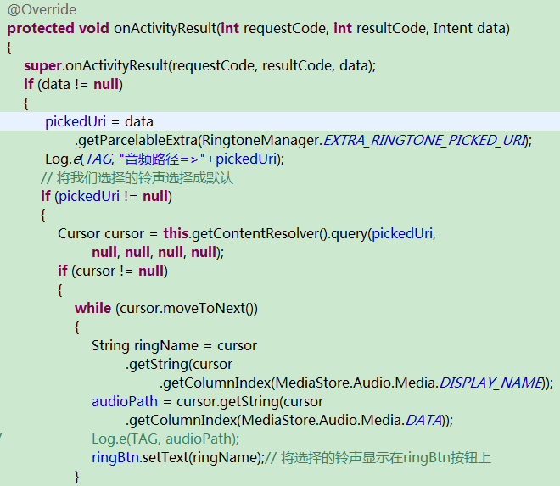Click the super keyword
560x486 pixels.
point(42,65)
